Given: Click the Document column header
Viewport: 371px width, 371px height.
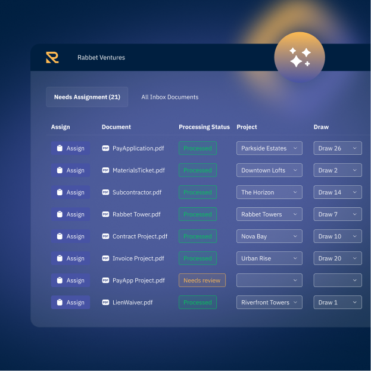Looking at the screenshot, I should 116,127.
